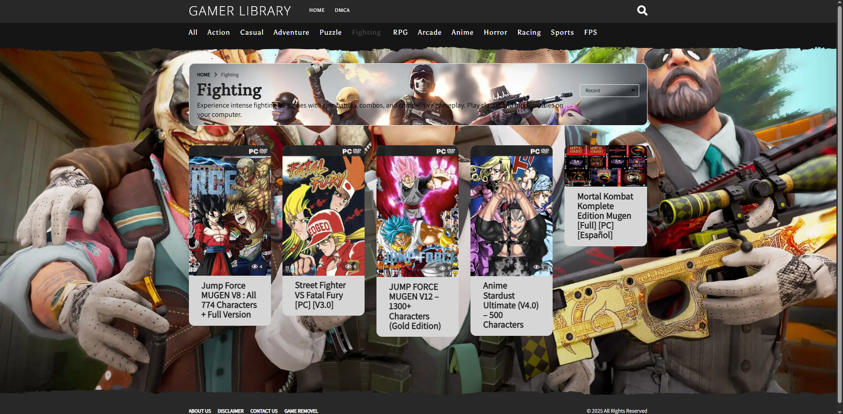
Task: Click the eye views icon on Jump Force MUGEN V8 cover
Action: pos(254,266)
